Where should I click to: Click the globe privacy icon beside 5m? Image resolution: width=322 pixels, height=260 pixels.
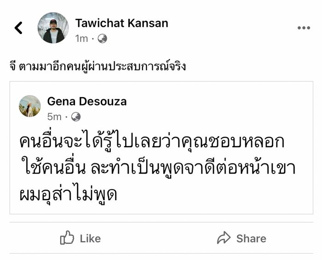pos(76,117)
